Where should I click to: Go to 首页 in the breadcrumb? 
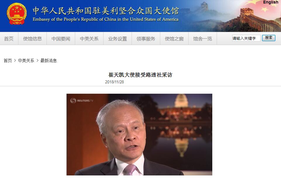click(8, 61)
